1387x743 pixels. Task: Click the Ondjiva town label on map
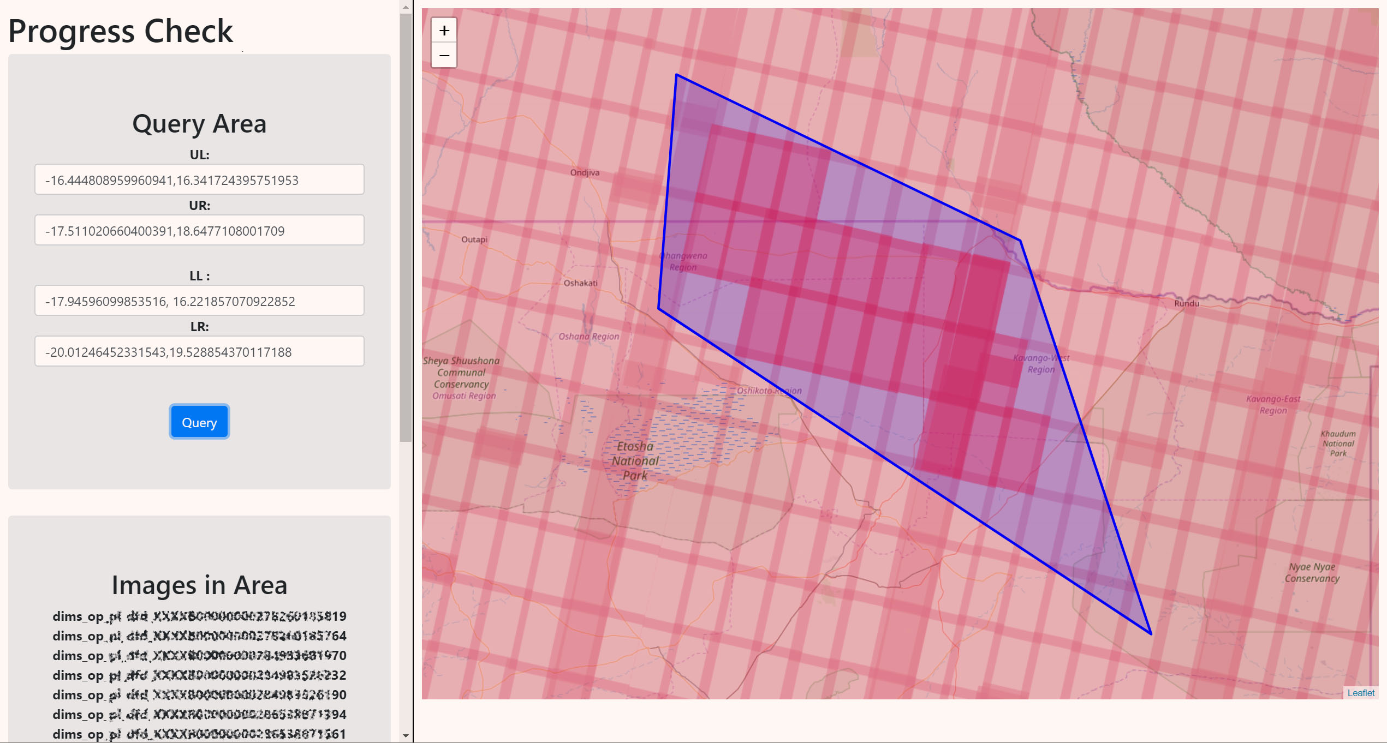[x=584, y=172]
